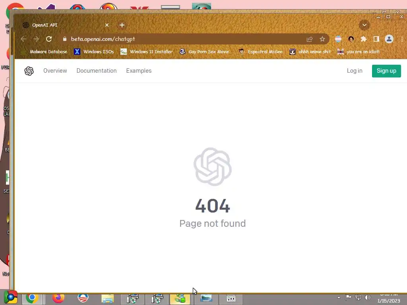The image size is (407, 305).
Task: Maximize the Chrome window
Action: [388, 17]
